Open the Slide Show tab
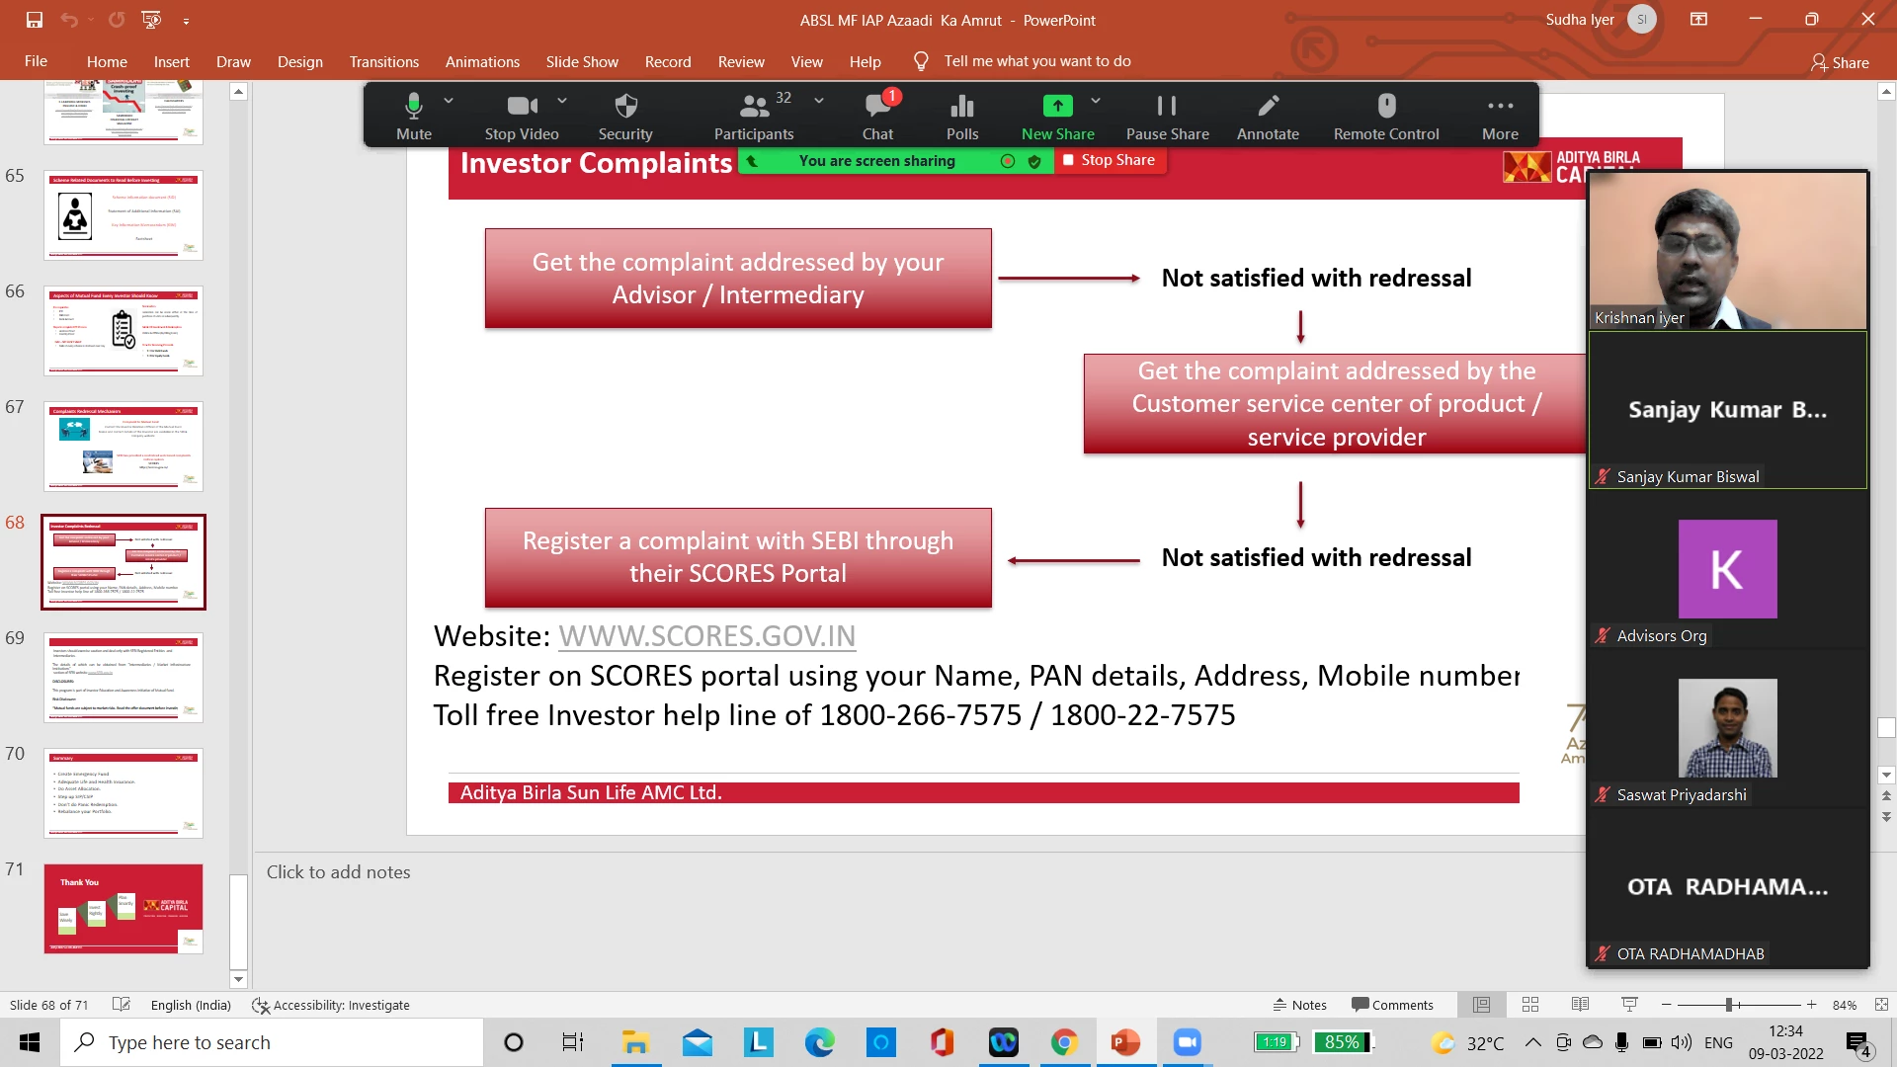 pos(582,61)
